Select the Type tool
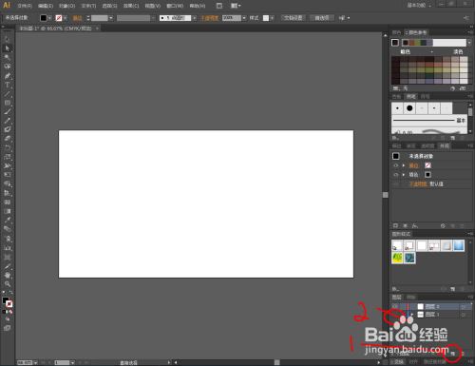Screen dimensions: 475x366 click(7, 85)
